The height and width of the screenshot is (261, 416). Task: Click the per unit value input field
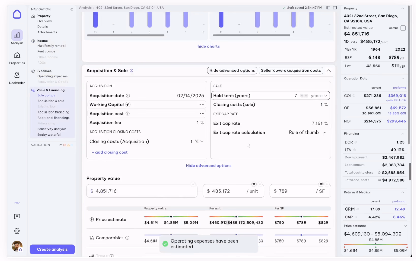[233, 191]
